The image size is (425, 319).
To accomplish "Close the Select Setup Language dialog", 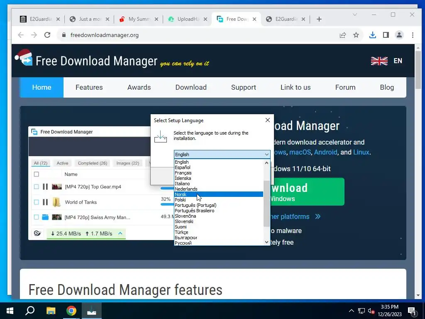I will click(x=268, y=120).
